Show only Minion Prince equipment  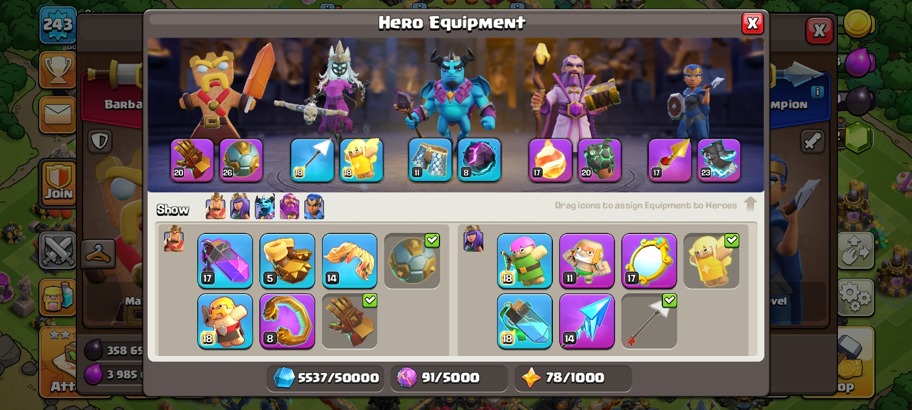pyautogui.click(x=264, y=206)
